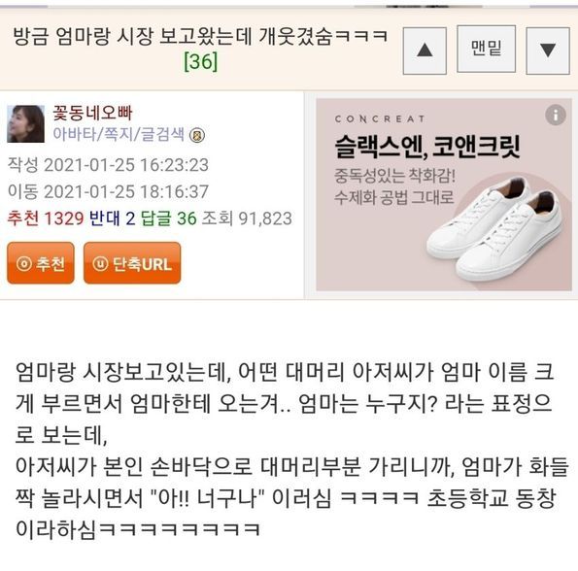Click the author's profile avatar photo
578x571 pixels.
[x=26, y=123]
